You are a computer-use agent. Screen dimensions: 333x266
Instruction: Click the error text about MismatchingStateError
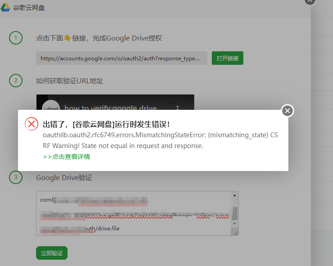pyautogui.click(x=160, y=140)
